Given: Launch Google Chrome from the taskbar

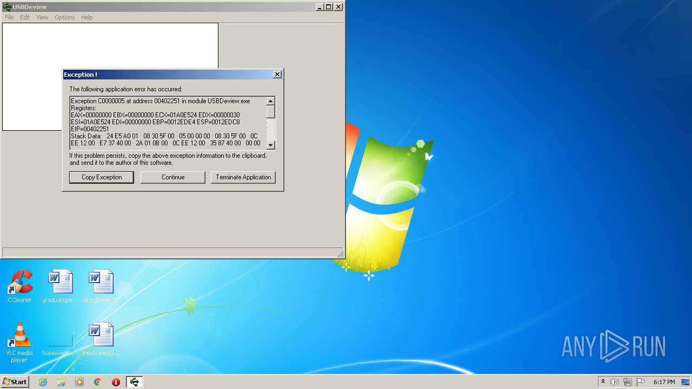Looking at the screenshot, I should coord(98,382).
